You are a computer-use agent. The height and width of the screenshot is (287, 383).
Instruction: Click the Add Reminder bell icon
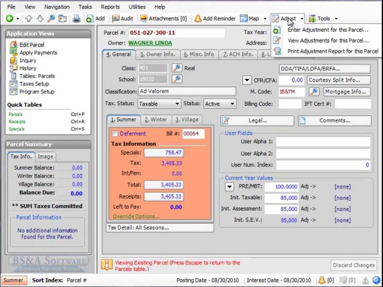pyautogui.click(x=198, y=18)
